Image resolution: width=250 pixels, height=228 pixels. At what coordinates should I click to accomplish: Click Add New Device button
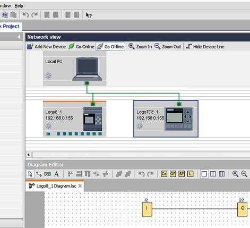coord(46,47)
